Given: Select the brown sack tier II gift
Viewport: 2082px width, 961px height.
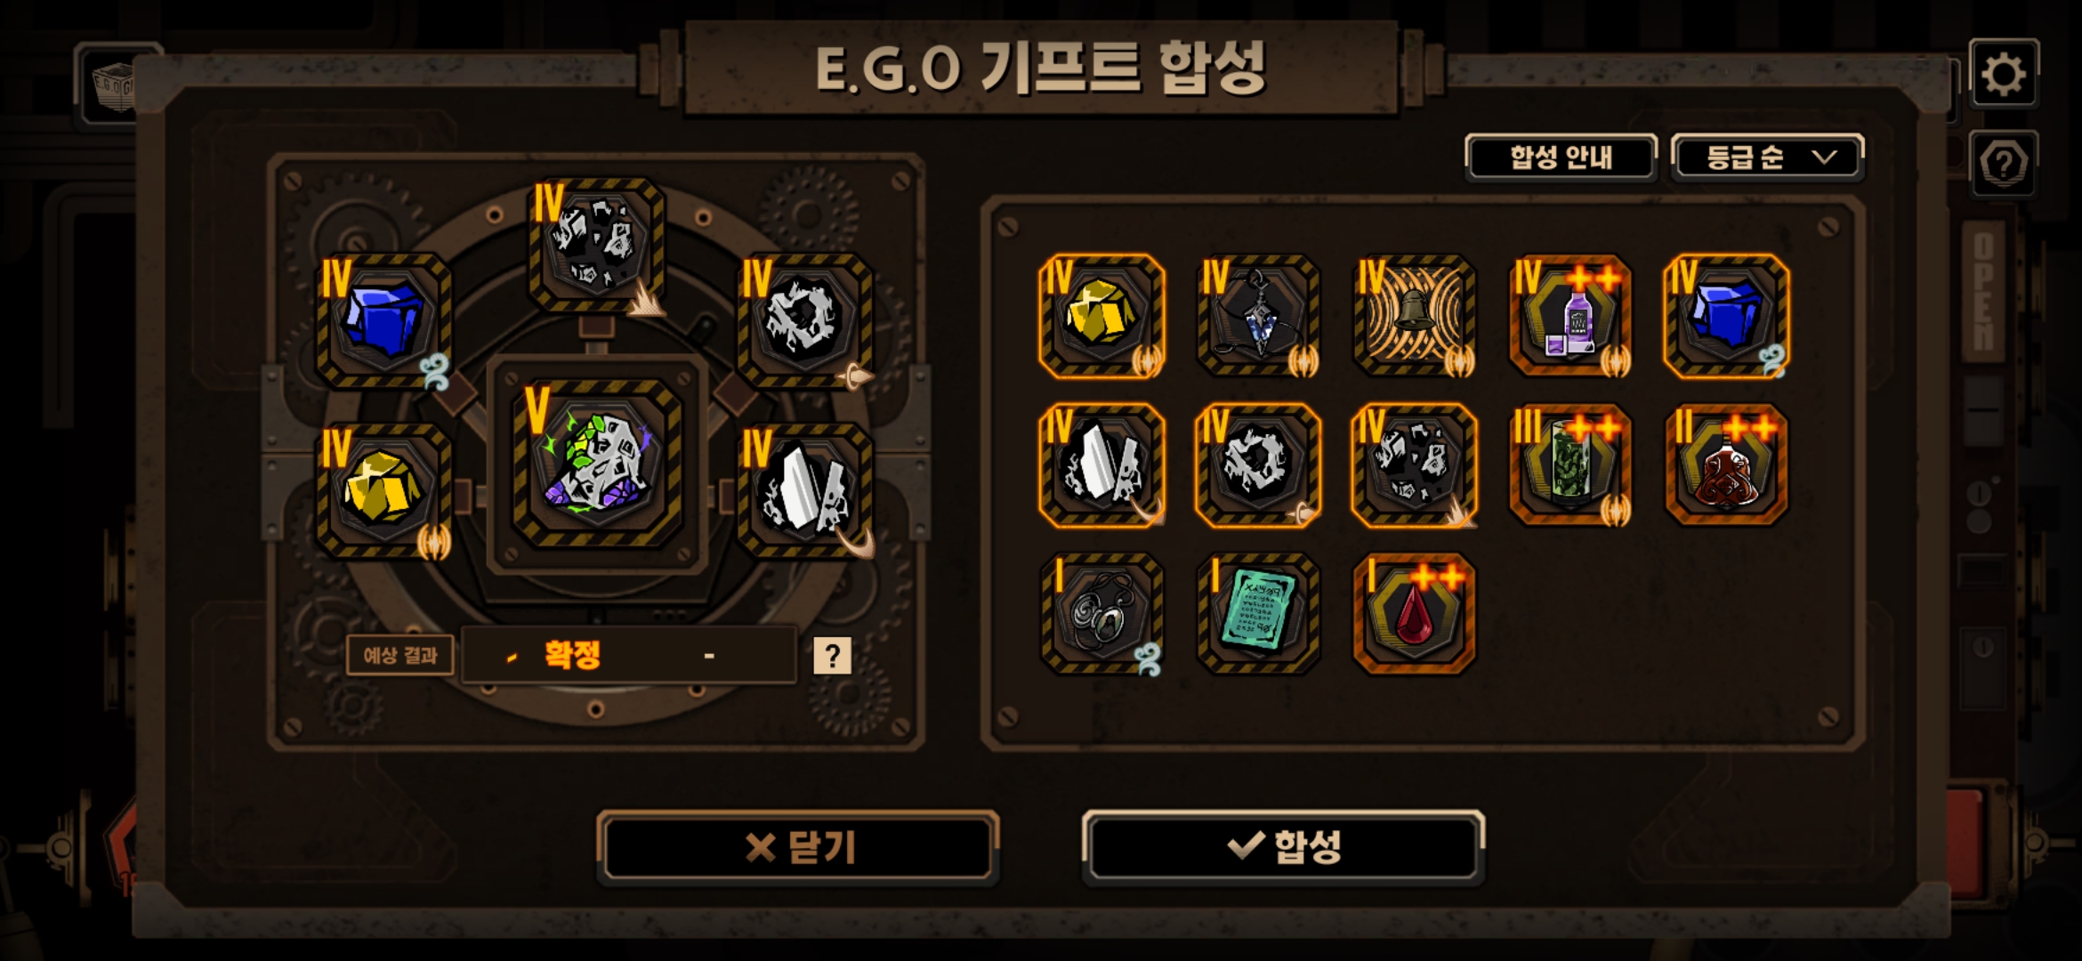Looking at the screenshot, I should pos(1726,464).
